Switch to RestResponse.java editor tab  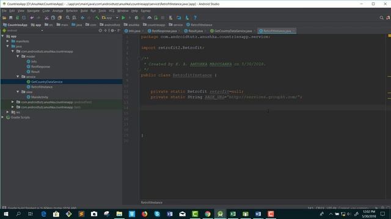164,31
